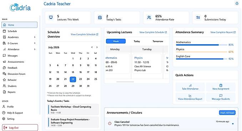Viewport: 242px width, 131px height.
Task: Click the E-Courses icon in sidebar
Action: point(4,43)
